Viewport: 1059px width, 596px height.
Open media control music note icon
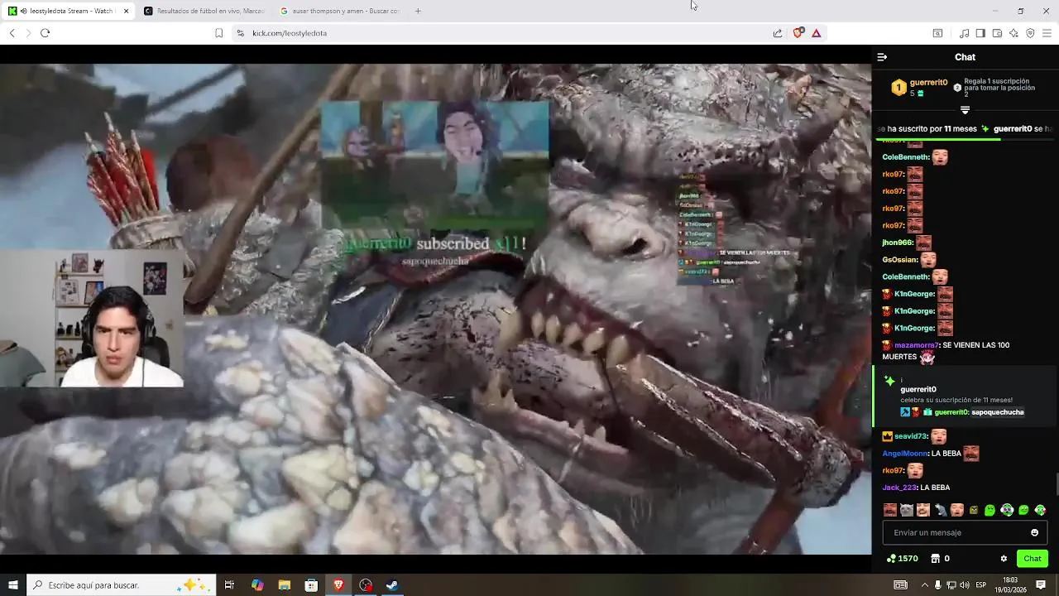click(964, 33)
